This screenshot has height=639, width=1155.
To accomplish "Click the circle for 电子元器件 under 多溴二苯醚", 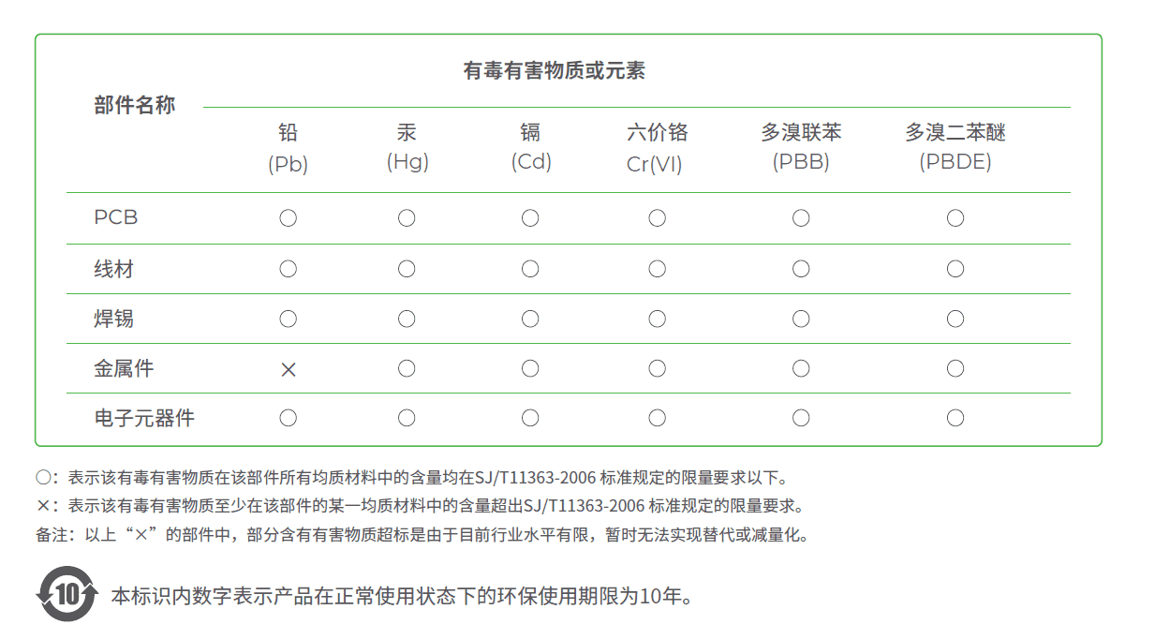I will click(955, 418).
